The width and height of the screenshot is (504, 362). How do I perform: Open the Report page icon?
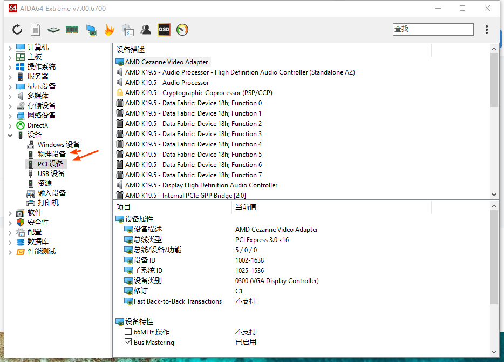point(36,30)
